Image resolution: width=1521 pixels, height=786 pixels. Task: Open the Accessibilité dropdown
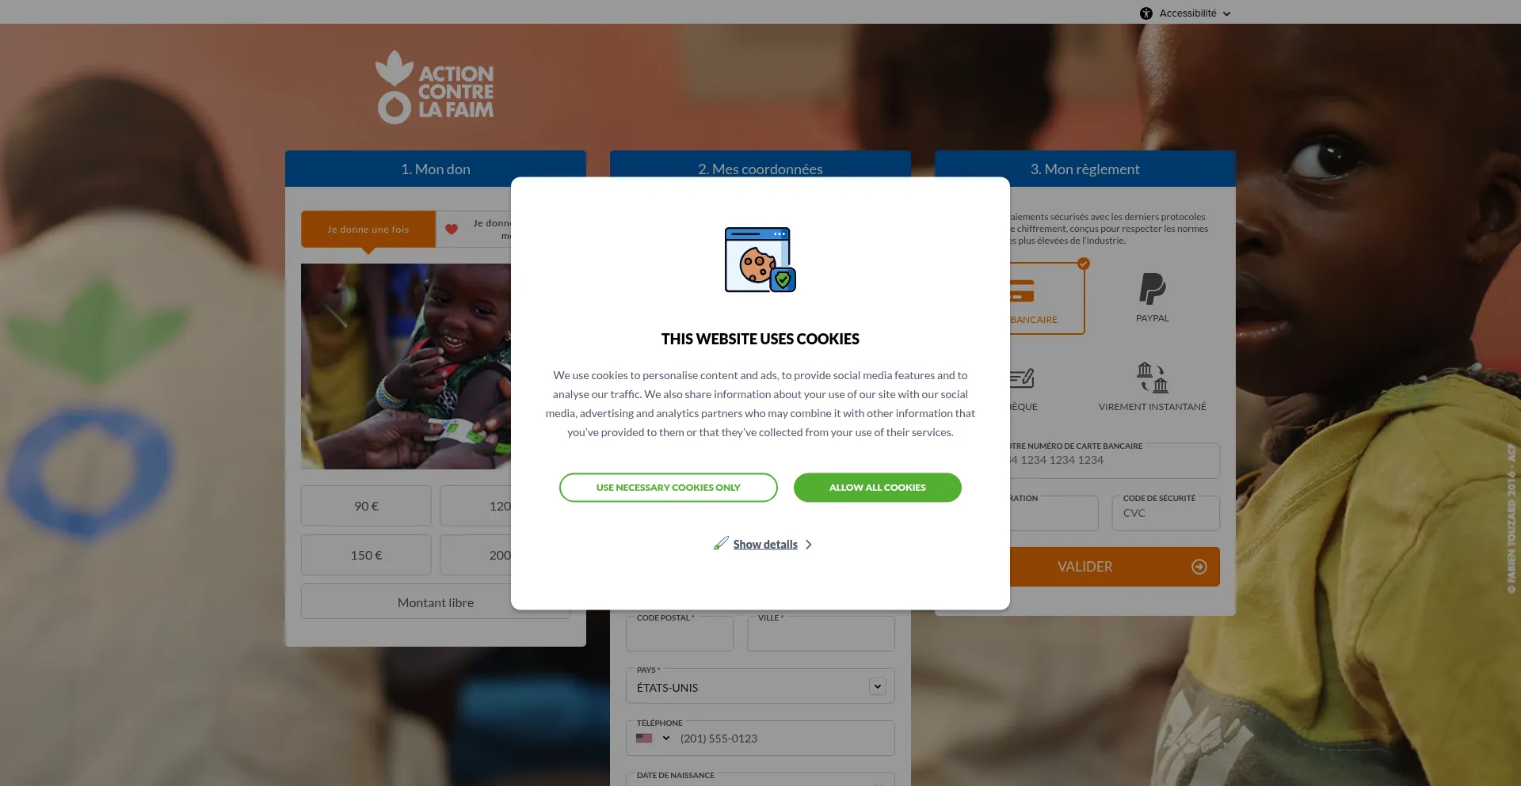(x=1185, y=13)
